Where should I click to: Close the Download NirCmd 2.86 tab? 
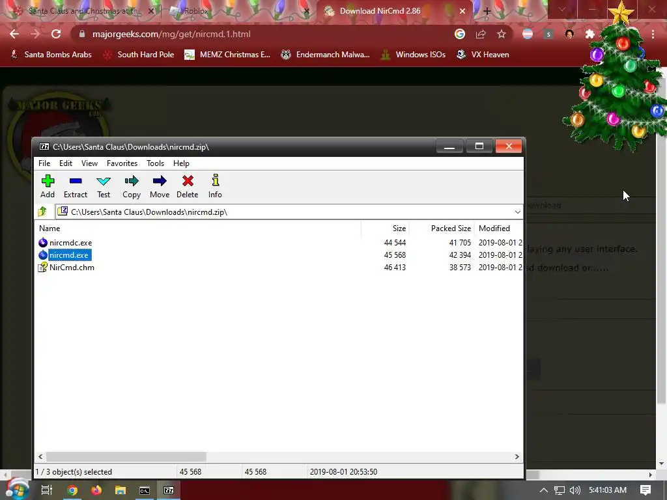coord(462,11)
